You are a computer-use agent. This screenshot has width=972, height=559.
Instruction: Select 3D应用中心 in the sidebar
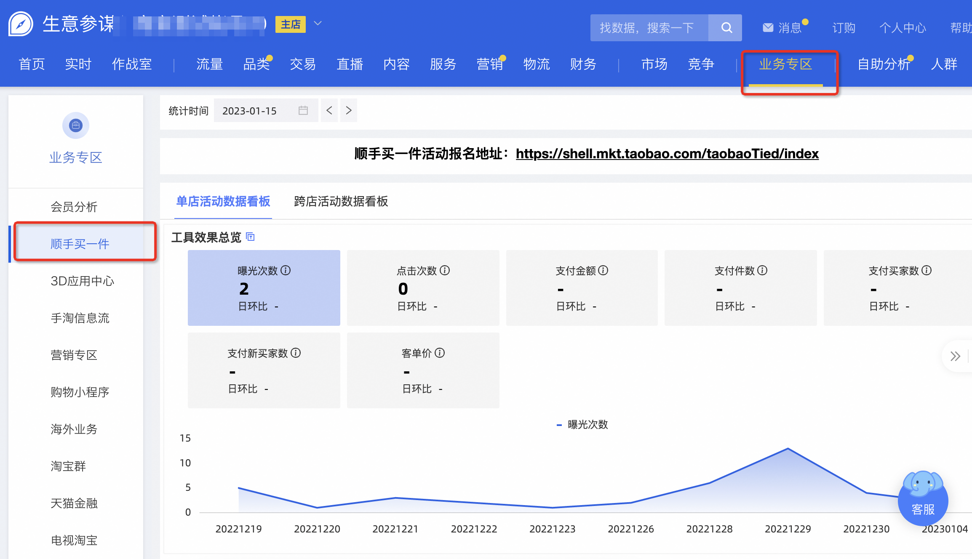pos(83,281)
